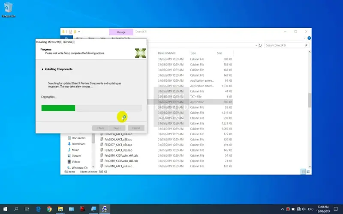Click the navigation pane scroll down arrow
Screen dimensions: 343x214
click(93, 167)
